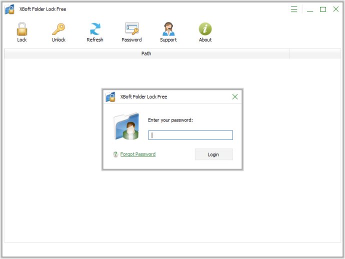
Task: Open the Password settings icon
Action: [x=132, y=28]
